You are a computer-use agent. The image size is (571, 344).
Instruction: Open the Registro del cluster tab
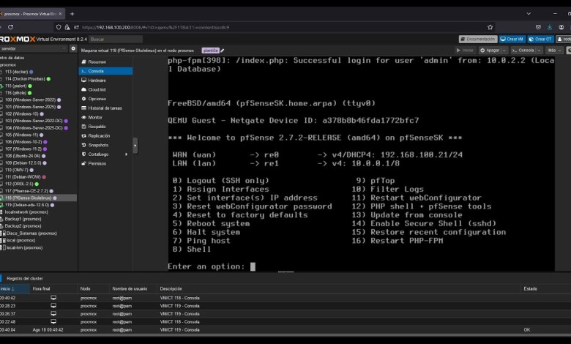pyautogui.click(x=25, y=278)
